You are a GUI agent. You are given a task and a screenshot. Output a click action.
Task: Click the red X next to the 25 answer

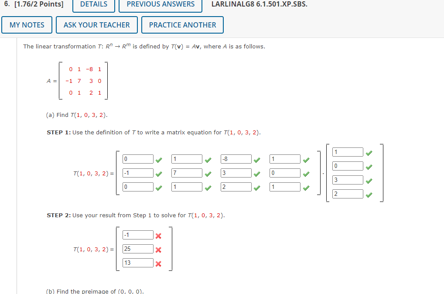[158, 249]
